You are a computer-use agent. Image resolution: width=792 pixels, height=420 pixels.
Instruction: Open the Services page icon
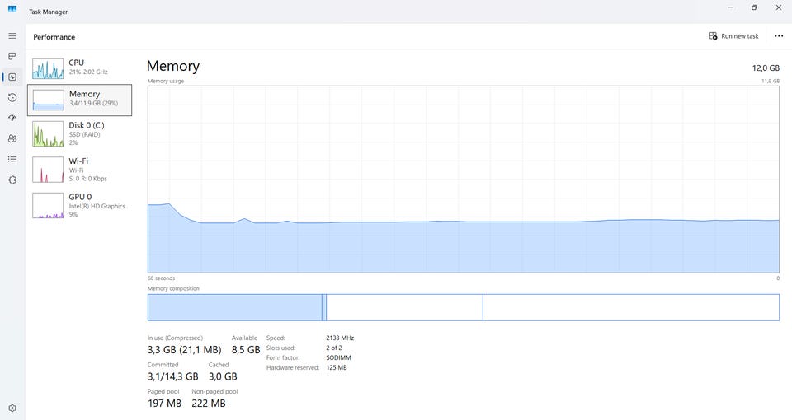pos(12,180)
